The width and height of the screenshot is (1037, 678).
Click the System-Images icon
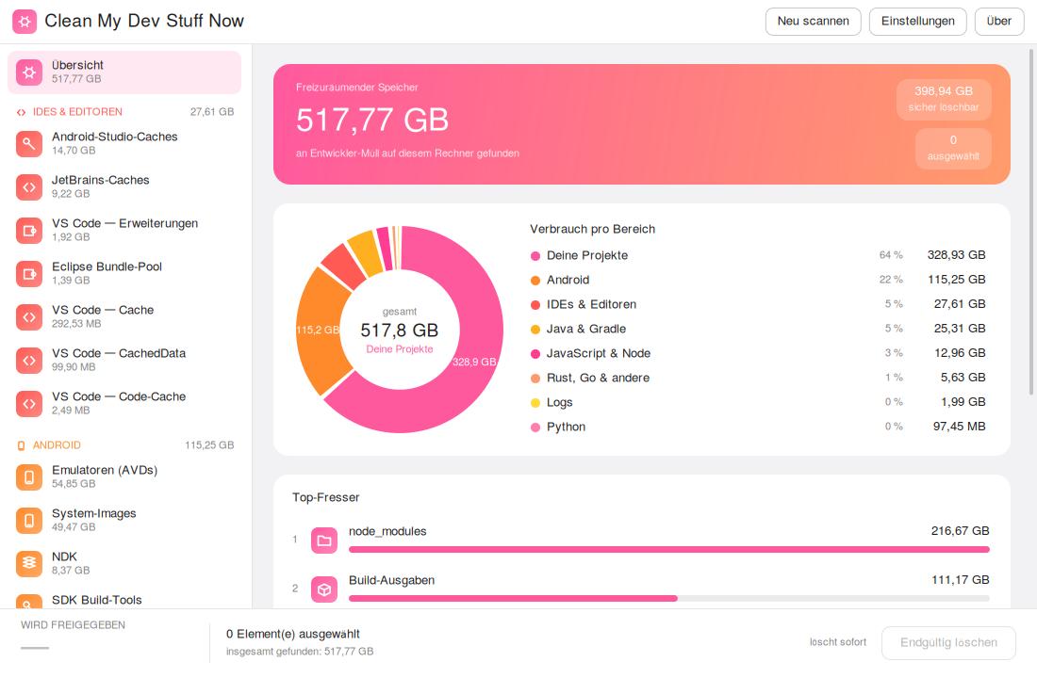click(x=29, y=521)
